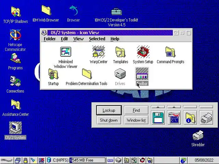The height and width of the screenshot is (164, 219).
Task: Click the Shut down button
Action: pos(109,120)
